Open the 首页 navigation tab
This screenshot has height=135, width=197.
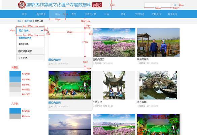point(24,14)
